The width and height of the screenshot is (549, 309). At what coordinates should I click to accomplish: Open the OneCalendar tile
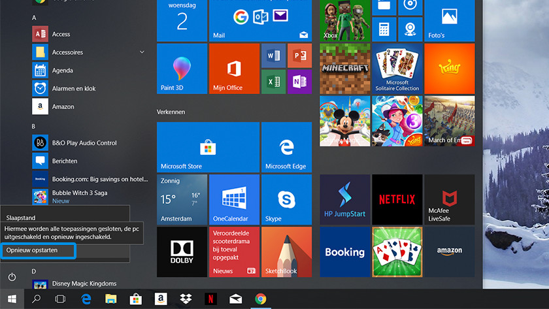tap(234, 199)
